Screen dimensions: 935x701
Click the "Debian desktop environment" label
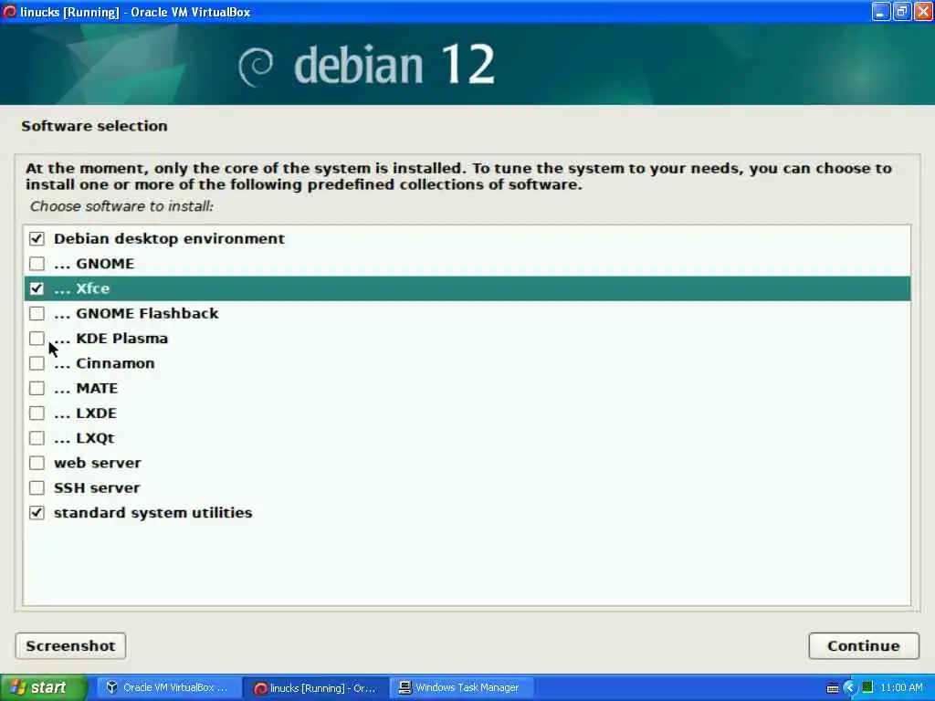point(169,238)
